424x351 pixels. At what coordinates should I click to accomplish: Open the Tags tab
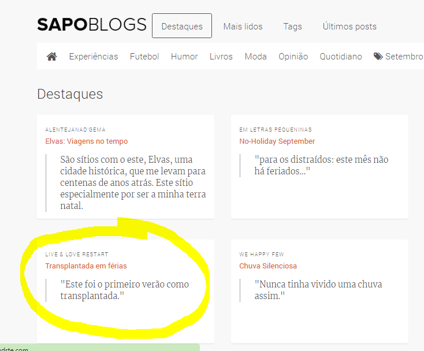tap(292, 27)
